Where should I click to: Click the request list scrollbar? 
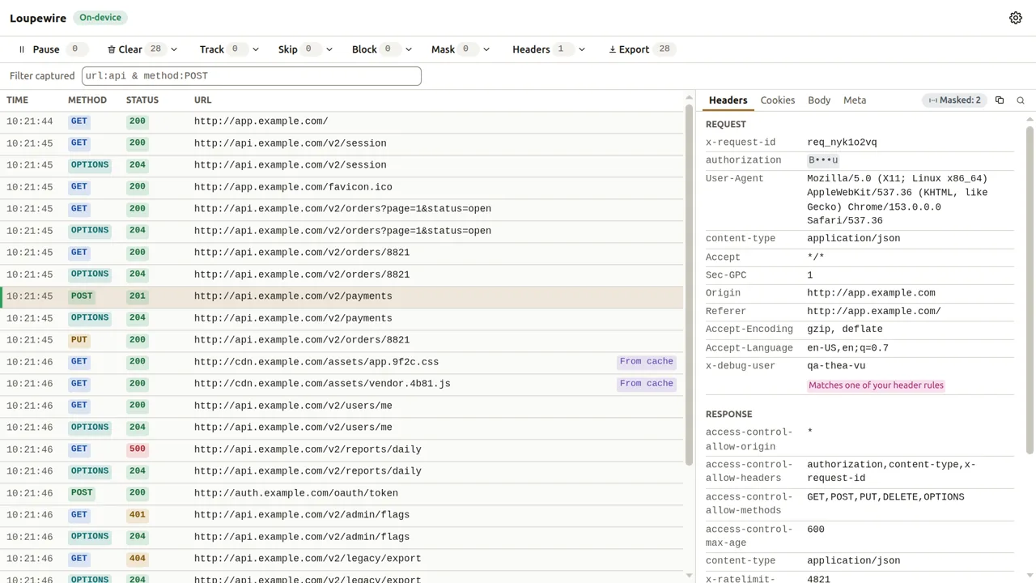(x=690, y=283)
